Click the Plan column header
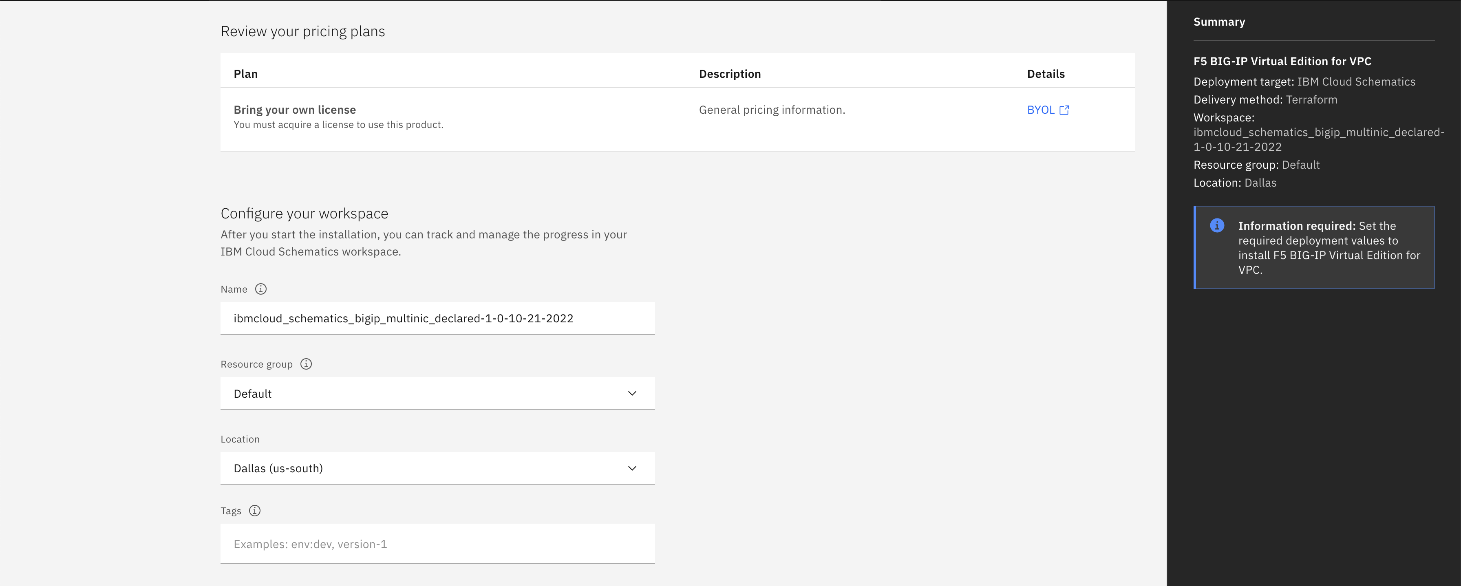 [245, 74]
